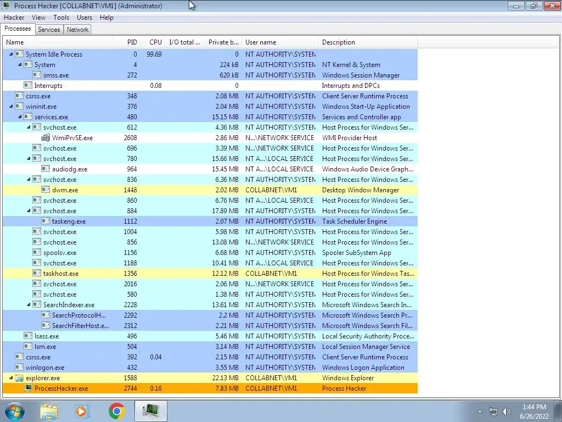Sort by the Private bytes column header

(x=223, y=42)
